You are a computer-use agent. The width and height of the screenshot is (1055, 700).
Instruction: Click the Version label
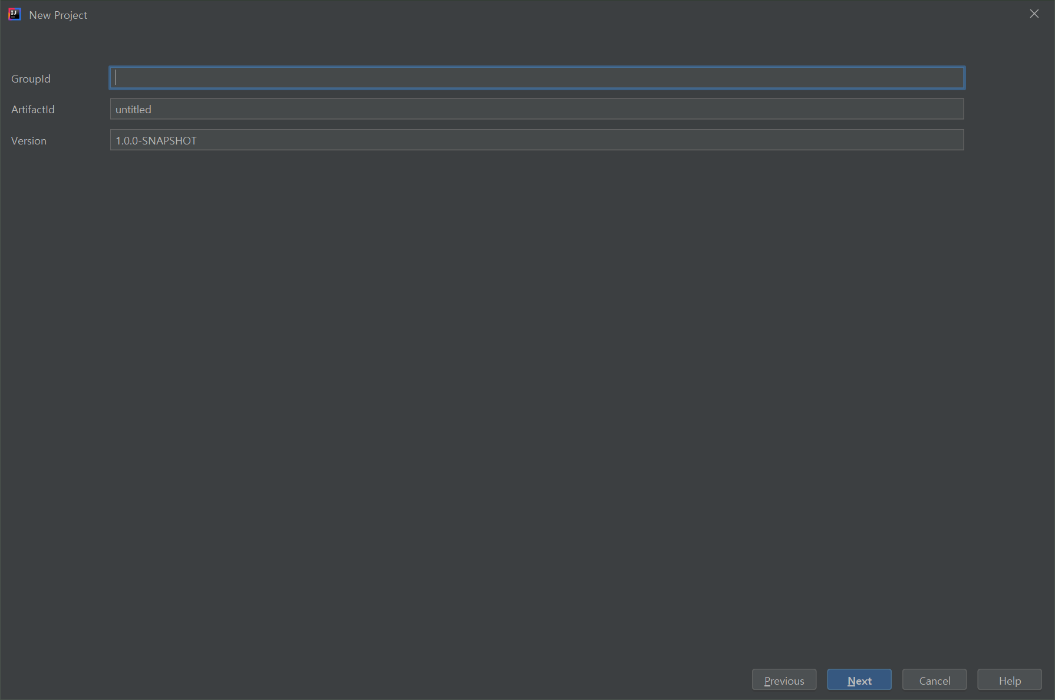[x=29, y=141]
